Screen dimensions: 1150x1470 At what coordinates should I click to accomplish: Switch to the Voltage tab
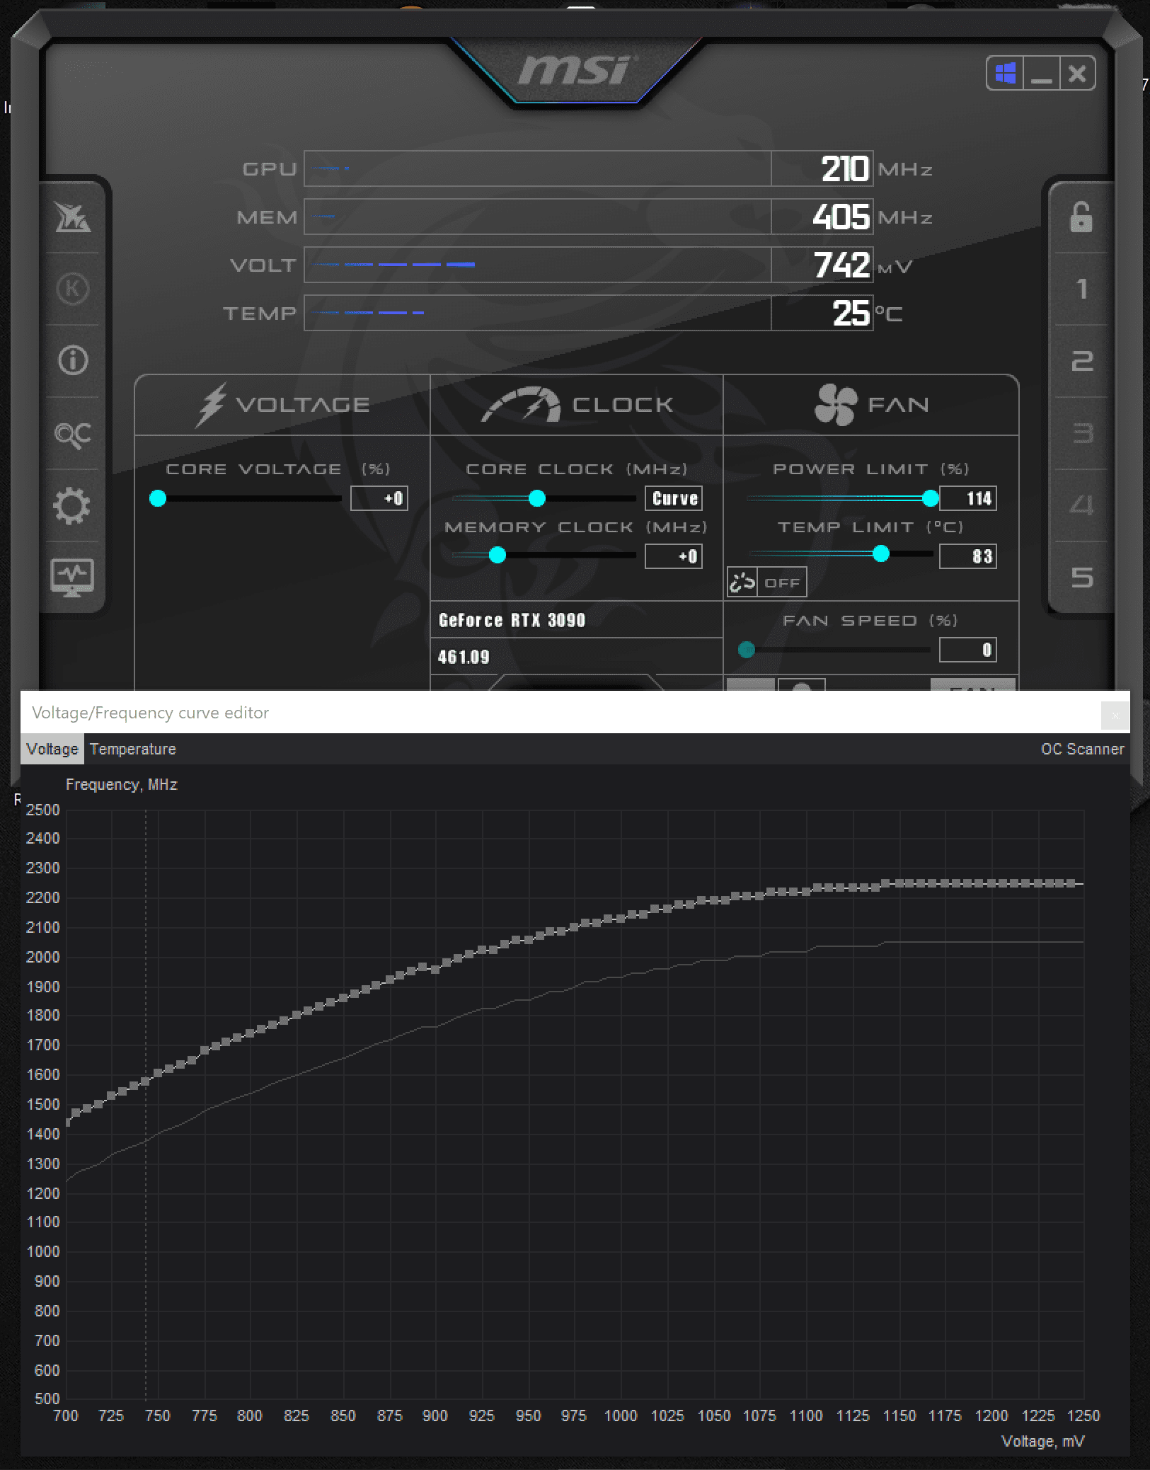tap(52, 749)
